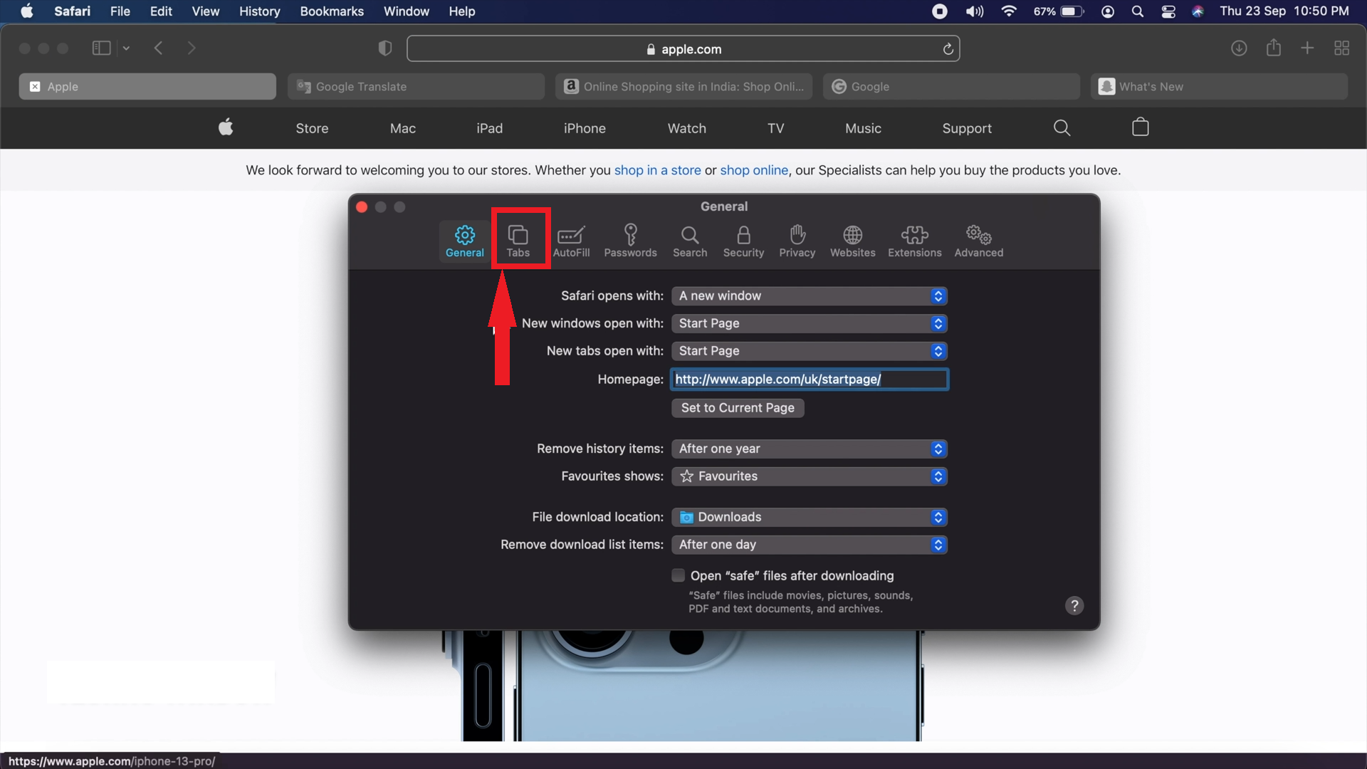Follow the shop online link

coord(753,170)
